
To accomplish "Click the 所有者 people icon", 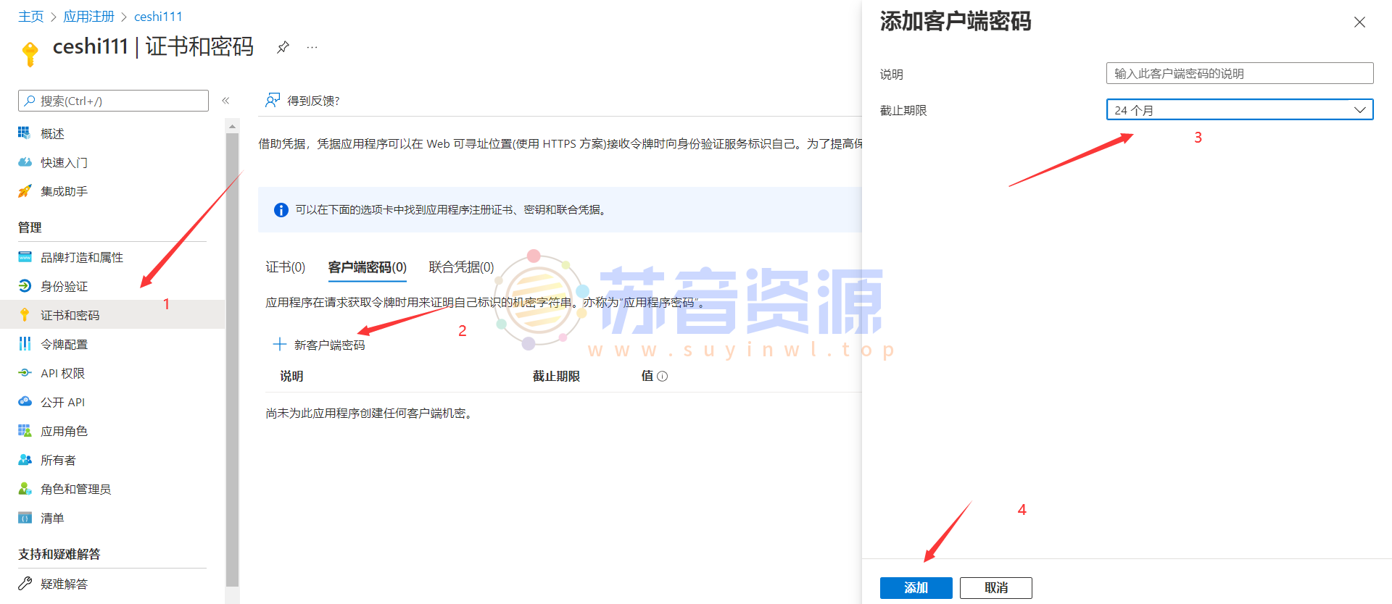I will [25, 460].
